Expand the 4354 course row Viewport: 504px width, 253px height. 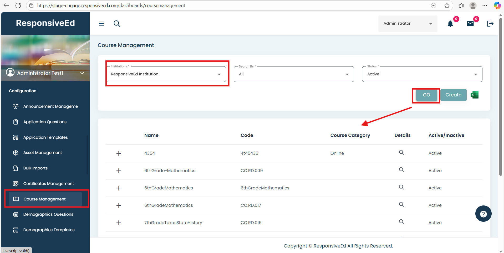[x=119, y=153]
